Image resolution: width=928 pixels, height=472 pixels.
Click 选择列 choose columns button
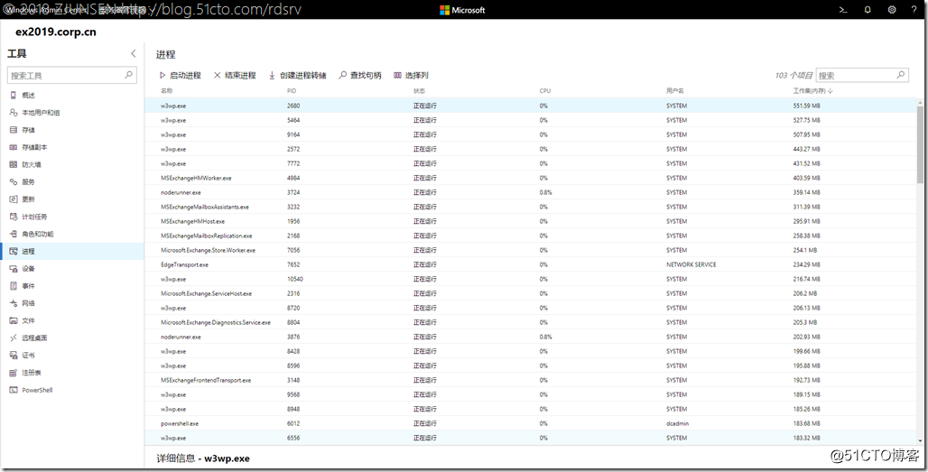click(411, 75)
